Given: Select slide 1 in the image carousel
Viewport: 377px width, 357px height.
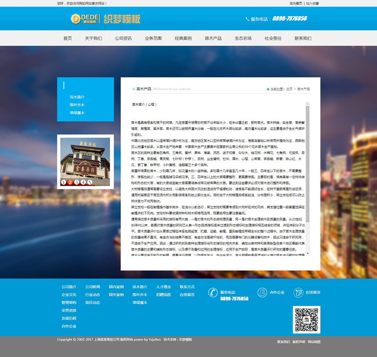Looking at the screenshot, I should (64, 182).
